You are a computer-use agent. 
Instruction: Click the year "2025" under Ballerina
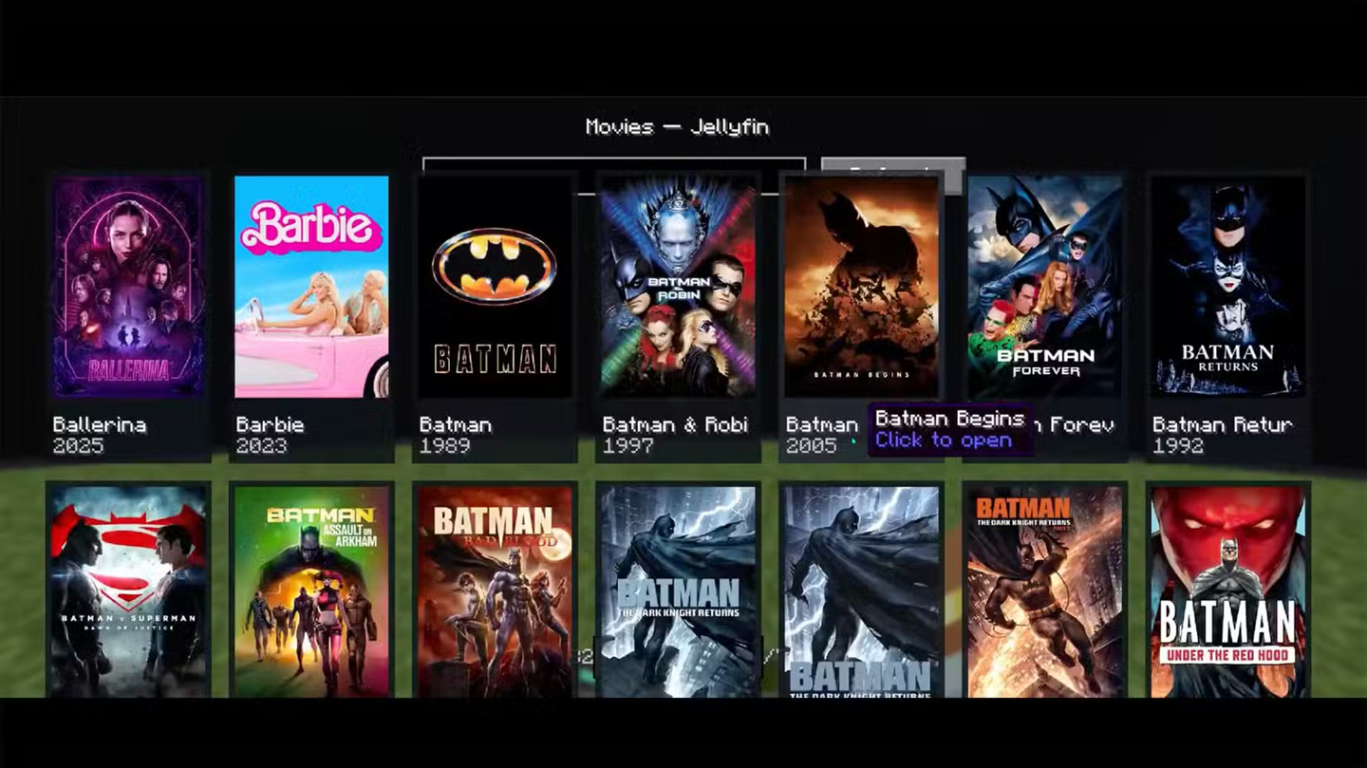[79, 445]
